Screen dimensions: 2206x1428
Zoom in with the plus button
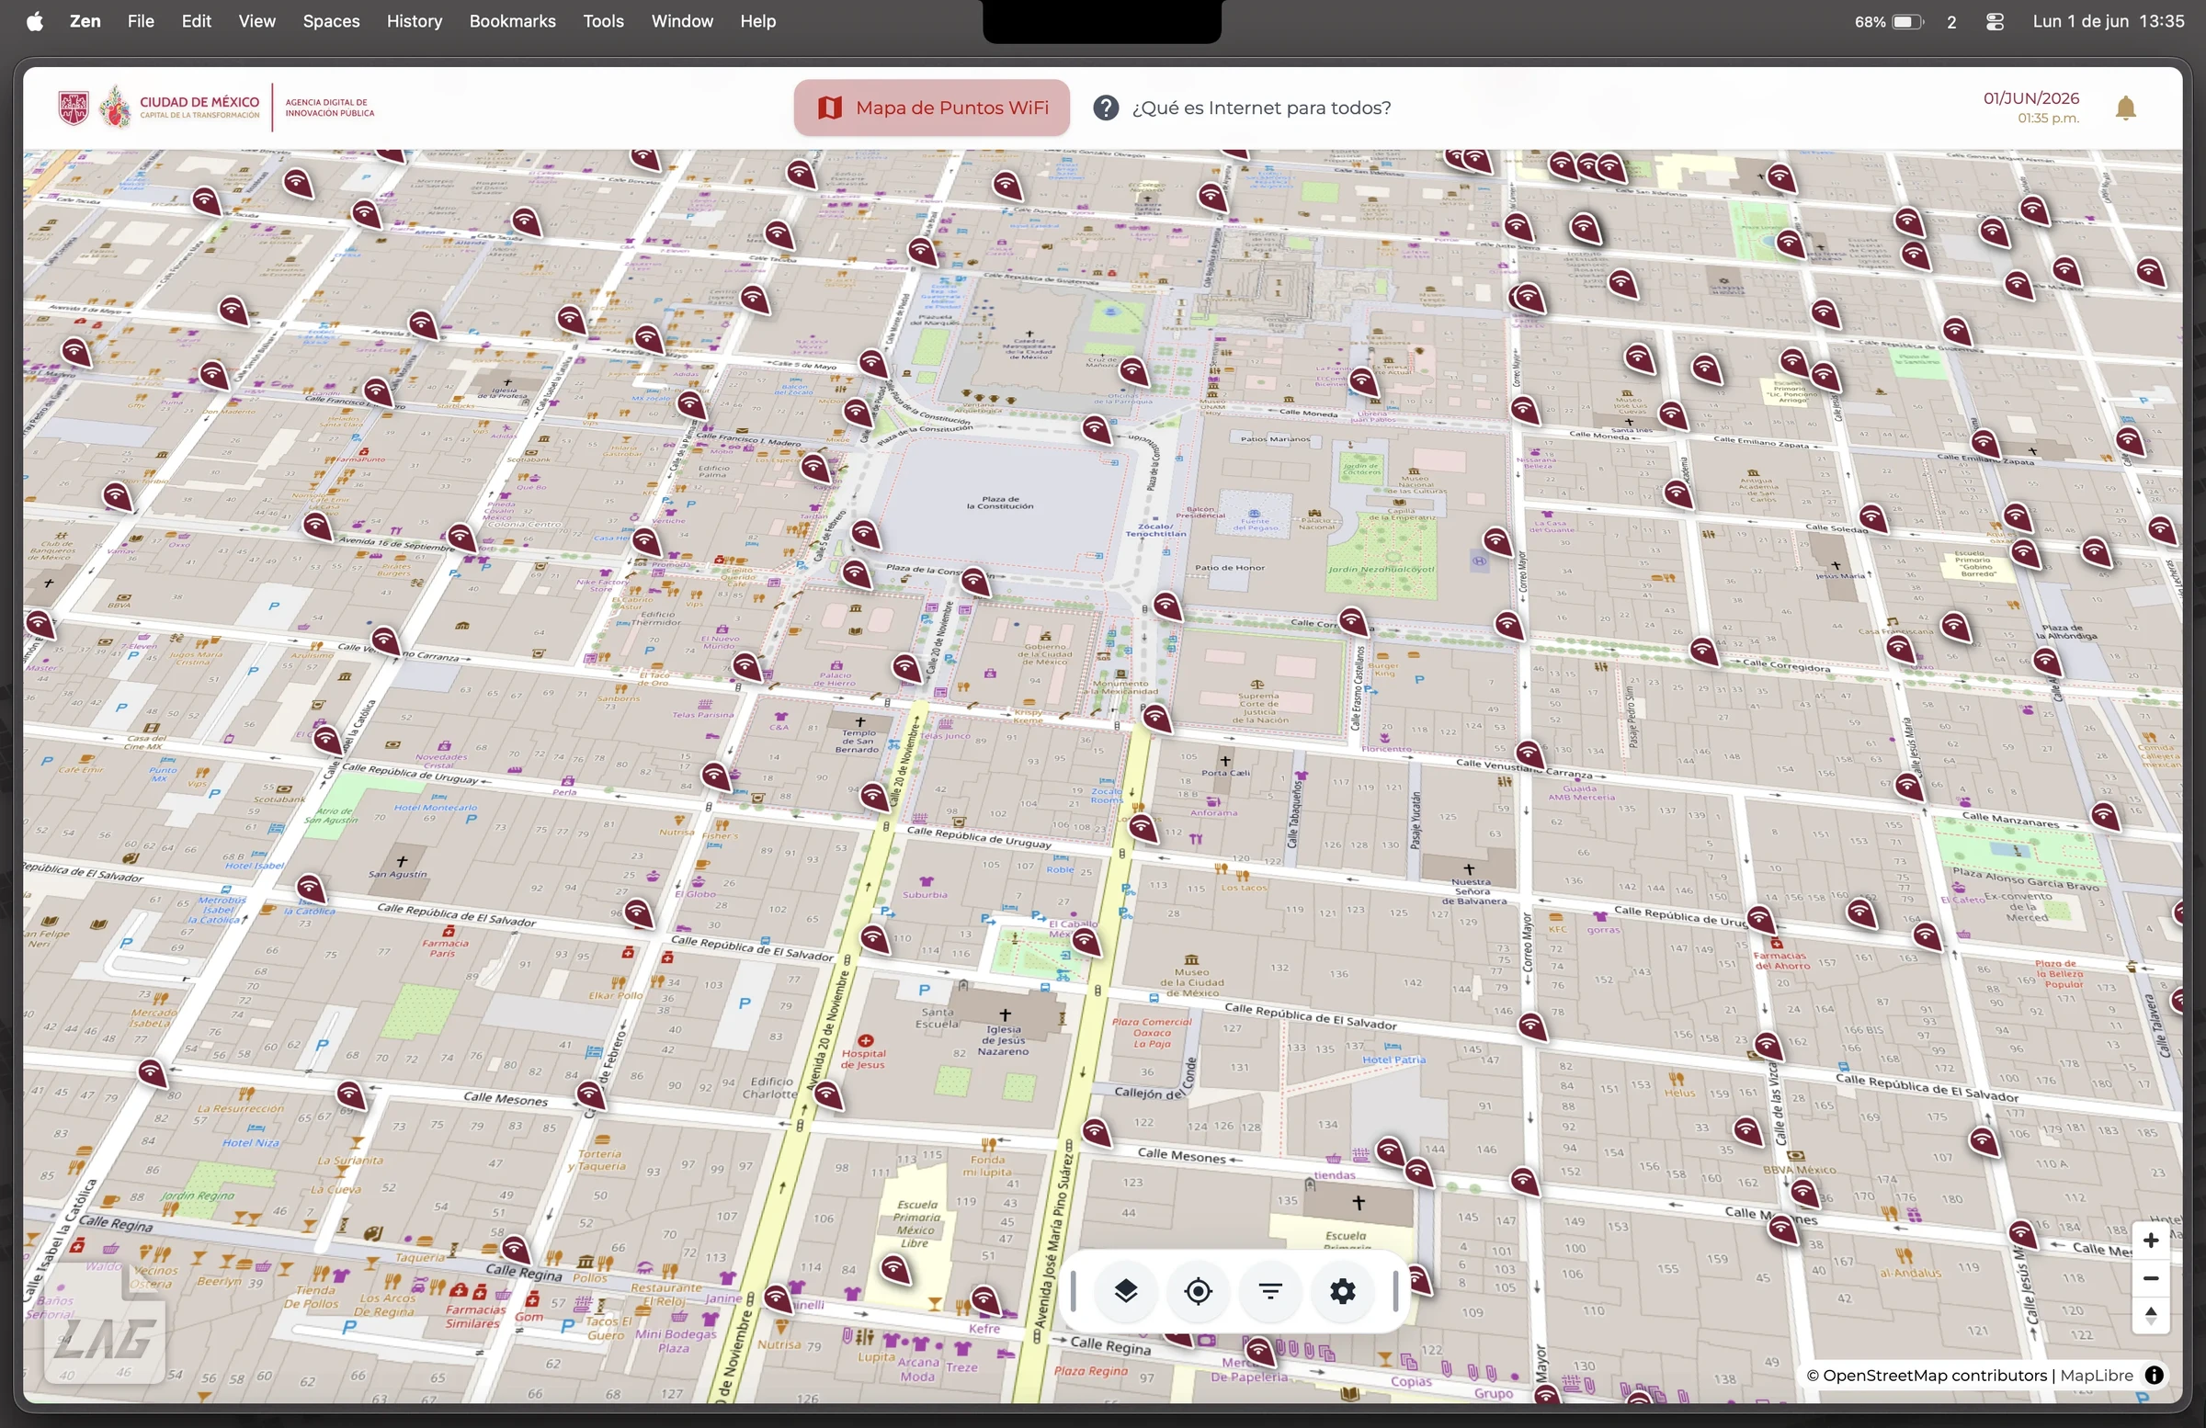[x=2150, y=1240]
